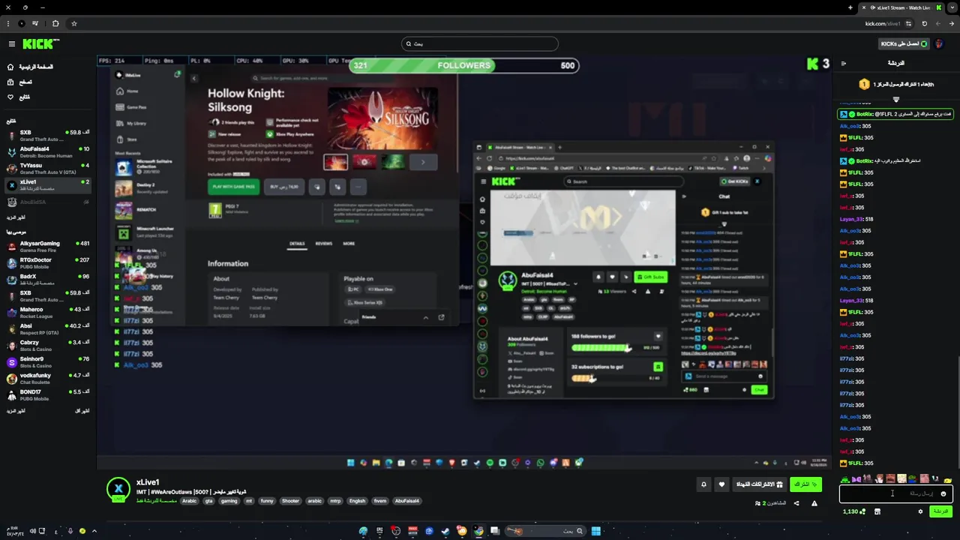960x540 pixels.
Task: Open TvYassu channel in sidebar
Action: coord(48,169)
